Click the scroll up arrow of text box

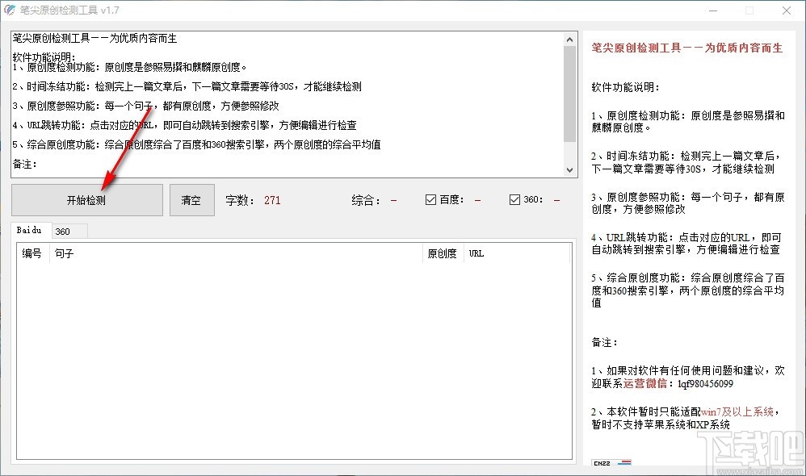(x=569, y=39)
